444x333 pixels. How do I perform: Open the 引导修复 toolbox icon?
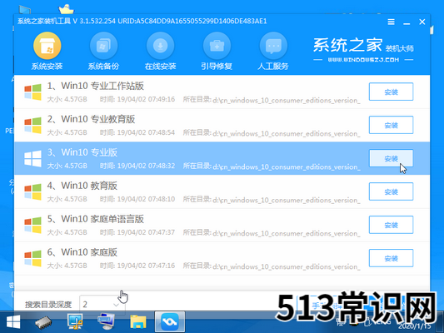[217, 46]
